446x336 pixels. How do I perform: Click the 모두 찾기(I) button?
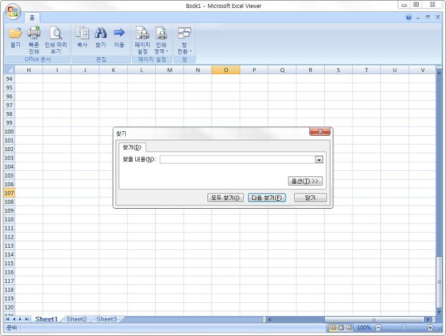225,197
